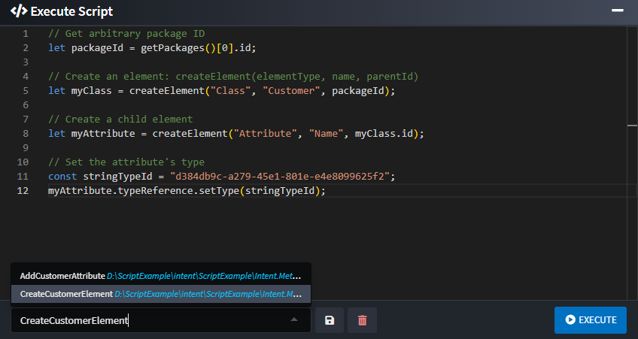
Task: Select CreateCustomerElement from script list
Action: coord(161,294)
